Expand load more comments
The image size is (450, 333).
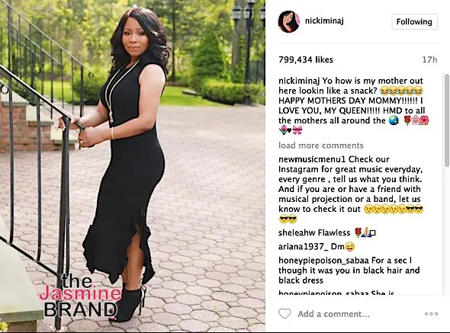coord(321,146)
